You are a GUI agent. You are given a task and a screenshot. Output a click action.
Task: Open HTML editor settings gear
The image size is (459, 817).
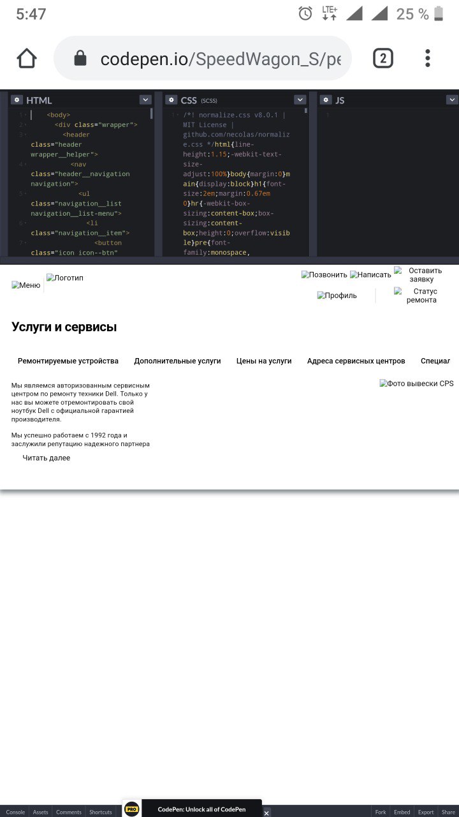[x=17, y=100]
